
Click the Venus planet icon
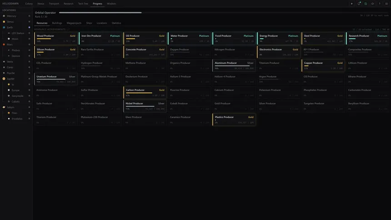pyautogui.click(x=4, y=22)
